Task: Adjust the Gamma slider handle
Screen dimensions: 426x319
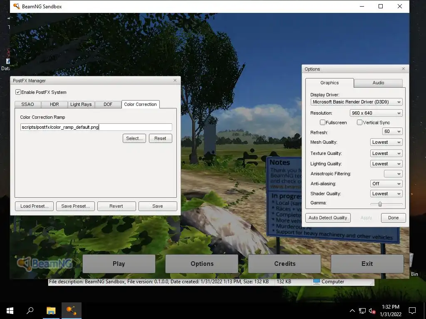Action: 380,204
